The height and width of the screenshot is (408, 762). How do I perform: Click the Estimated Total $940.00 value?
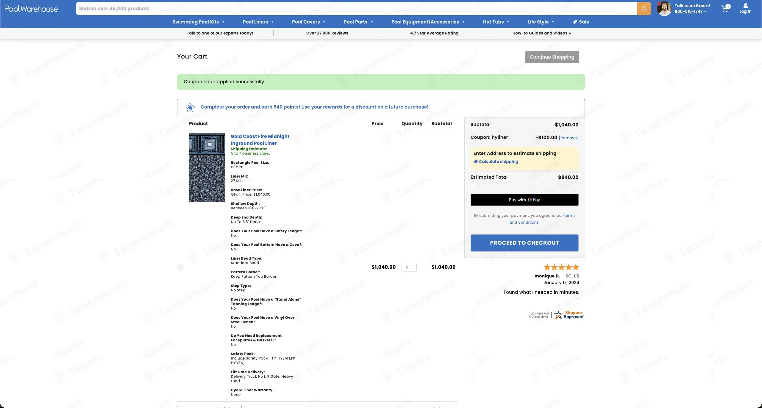point(568,178)
